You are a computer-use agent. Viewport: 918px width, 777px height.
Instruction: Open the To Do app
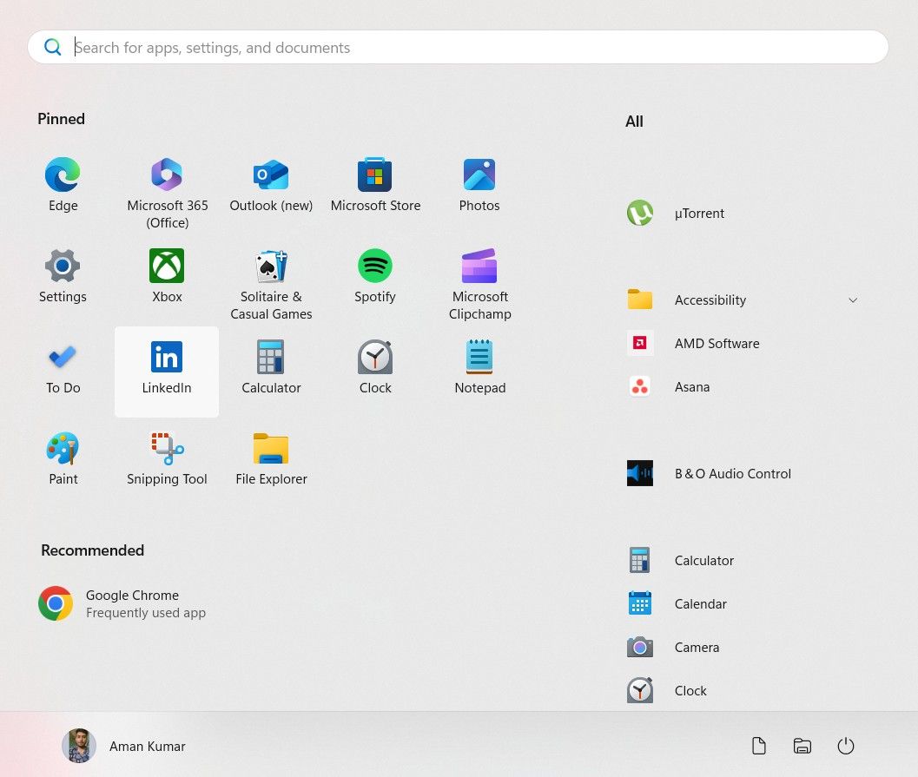point(63,368)
